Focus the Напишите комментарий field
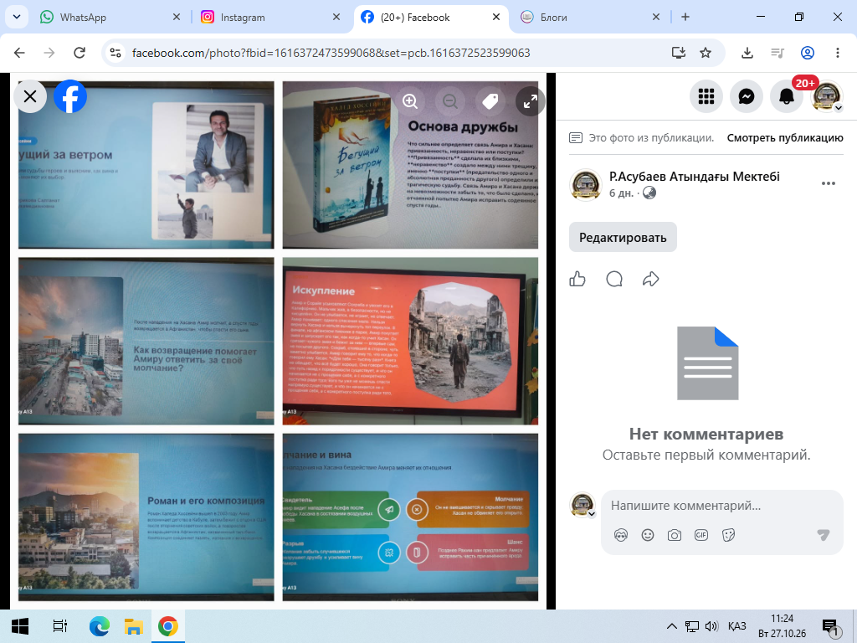This screenshot has width=857, height=643. pyautogui.click(x=721, y=506)
